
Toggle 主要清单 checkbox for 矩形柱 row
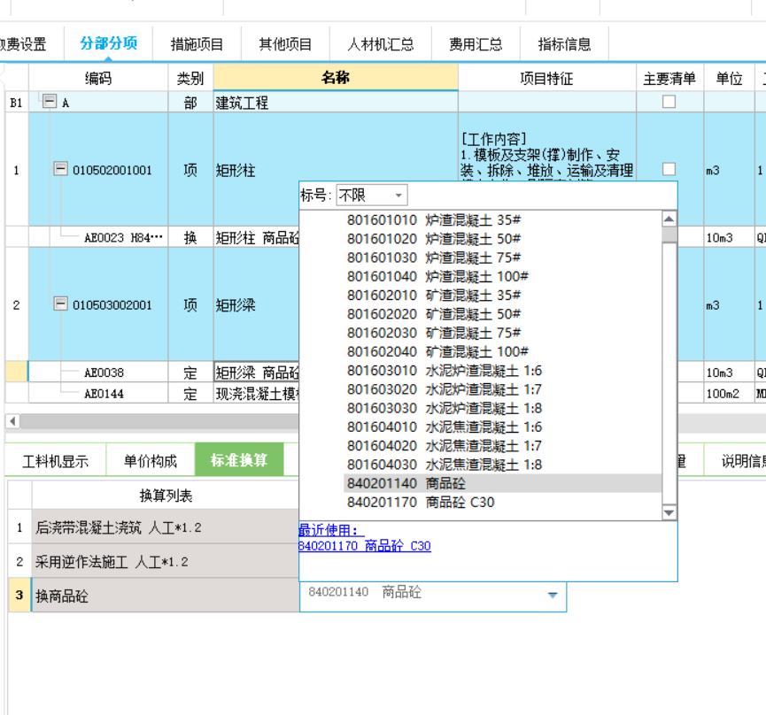pyautogui.click(x=669, y=169)
